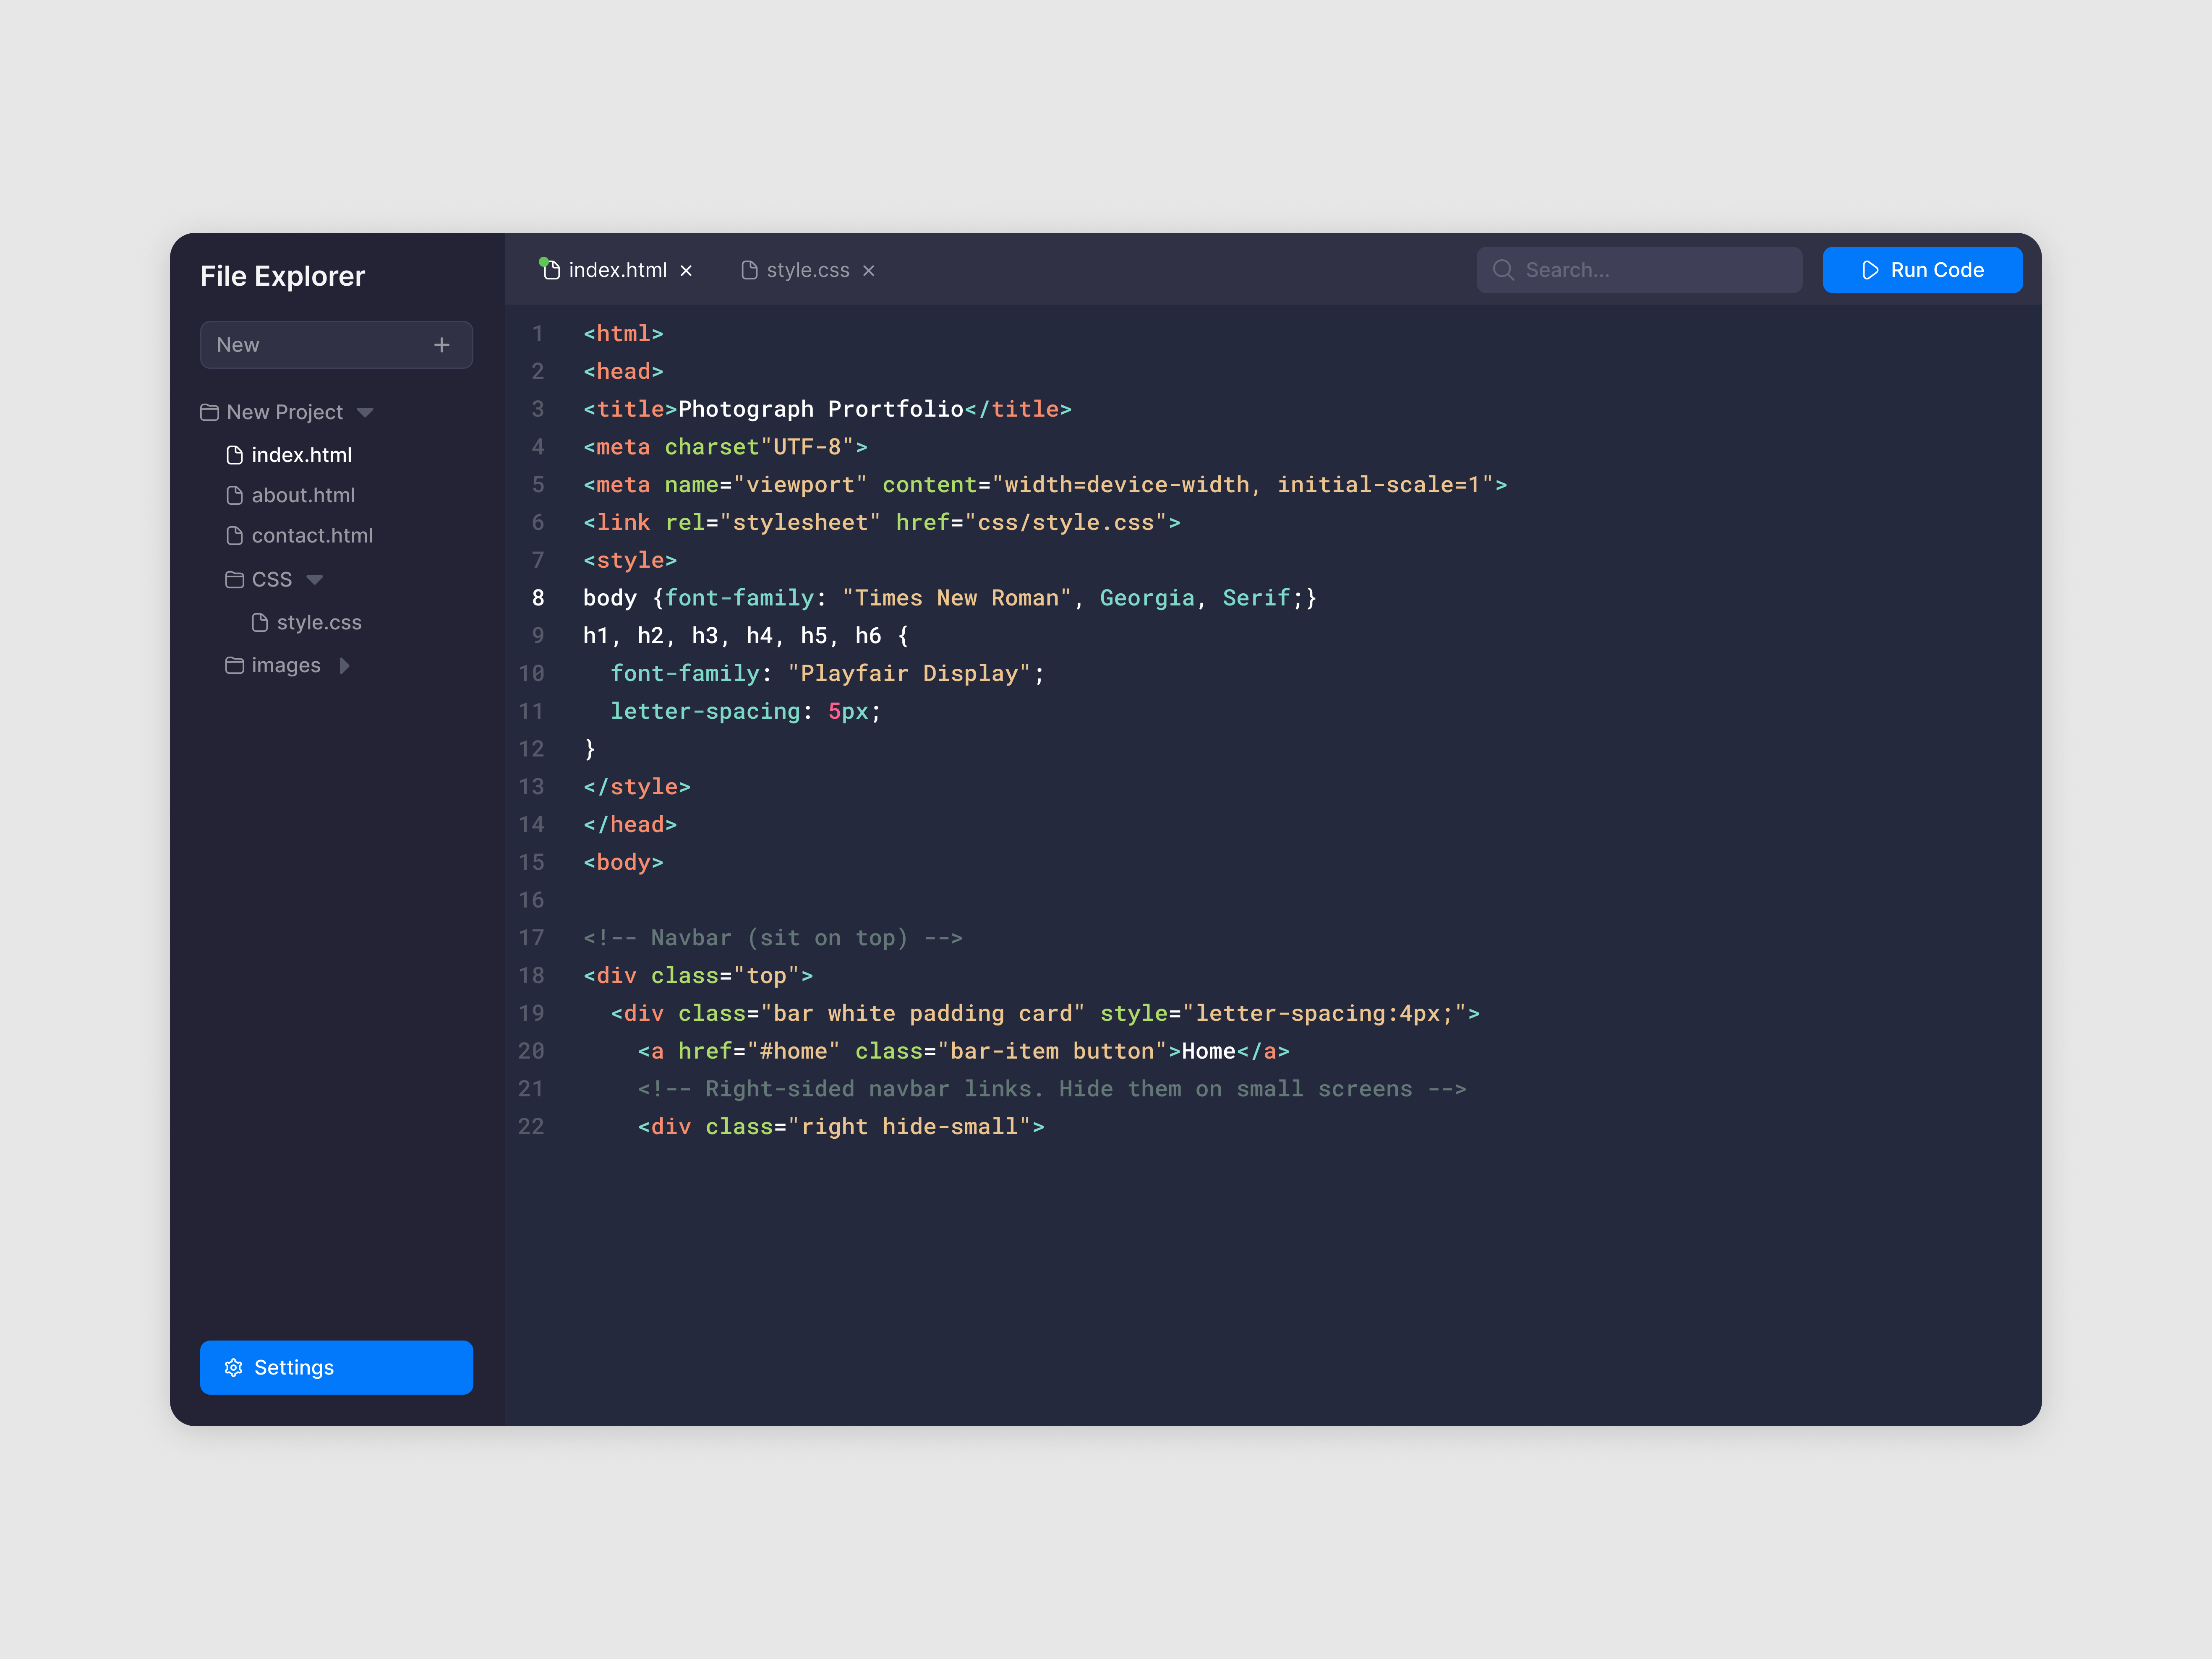
Task: Run the code with Run Code button
Action: 1922,270
